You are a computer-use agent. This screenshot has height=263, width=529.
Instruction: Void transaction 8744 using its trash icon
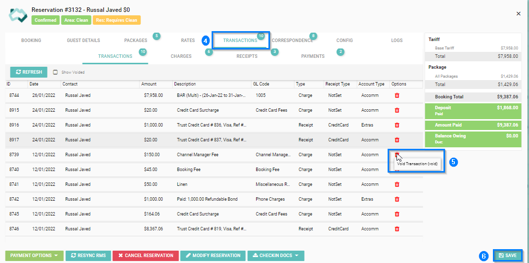coord(397,95)
